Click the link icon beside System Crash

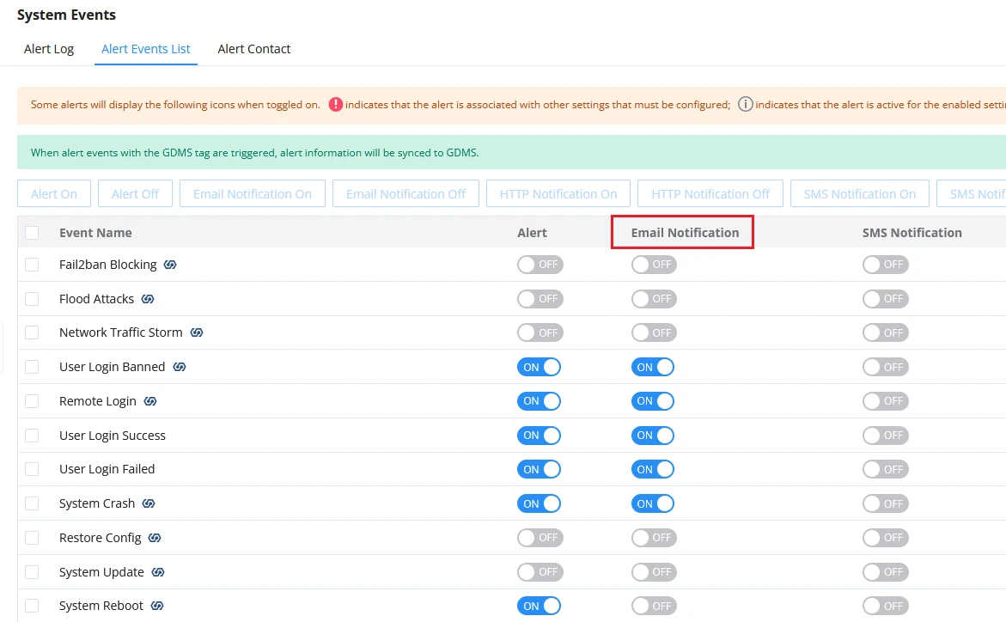(x=149, y=503)
